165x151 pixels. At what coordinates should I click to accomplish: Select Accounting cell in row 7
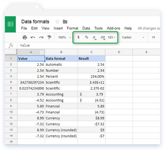pos(61,94)
